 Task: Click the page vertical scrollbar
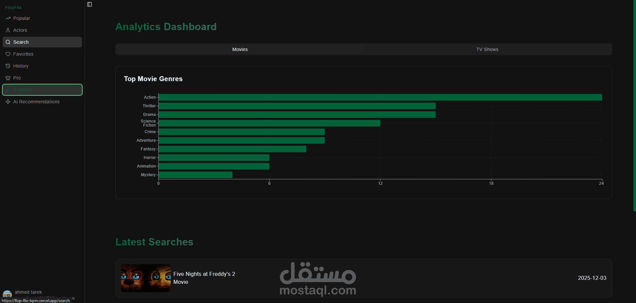tap(634, 106)
